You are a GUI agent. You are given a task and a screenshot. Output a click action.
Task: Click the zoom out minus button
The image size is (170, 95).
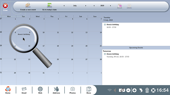128,90
